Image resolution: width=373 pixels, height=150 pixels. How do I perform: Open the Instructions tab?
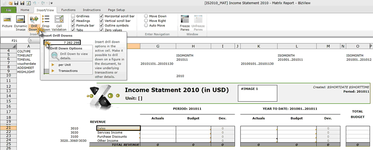click(x=92, y=10)
